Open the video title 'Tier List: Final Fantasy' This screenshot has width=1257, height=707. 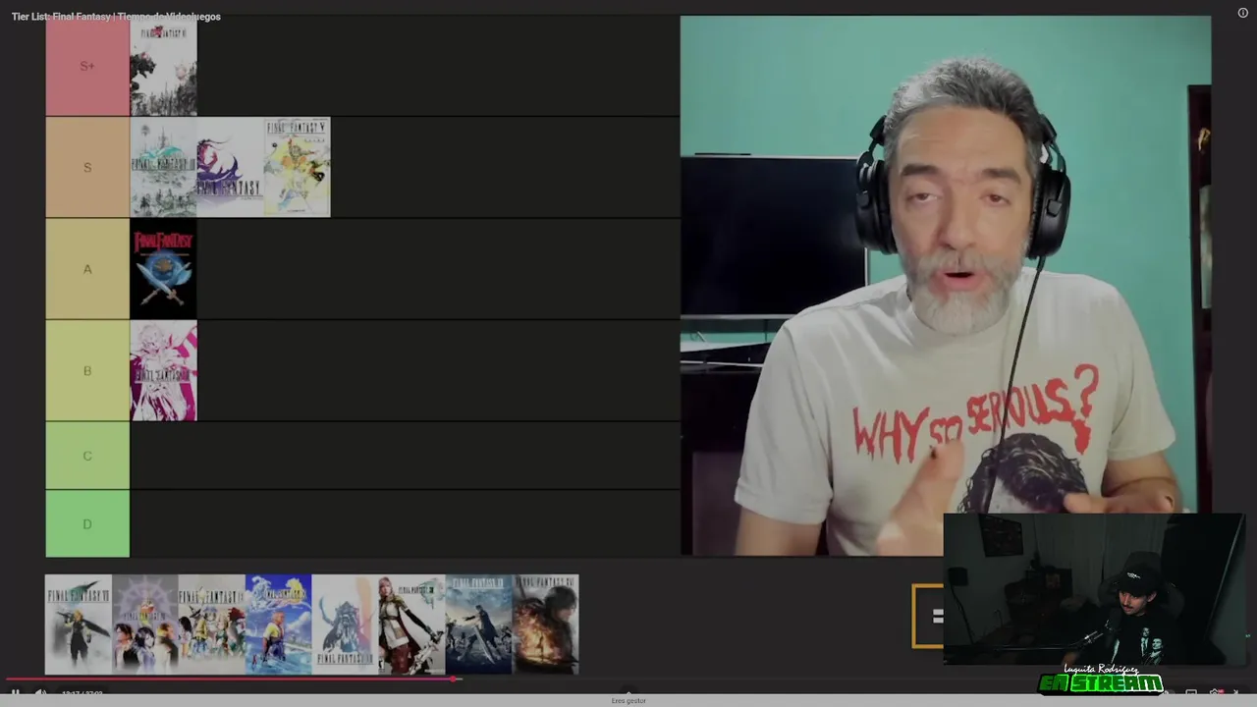(x=116, y=17)
